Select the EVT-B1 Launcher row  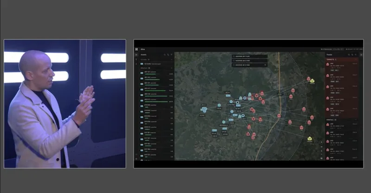157,133
